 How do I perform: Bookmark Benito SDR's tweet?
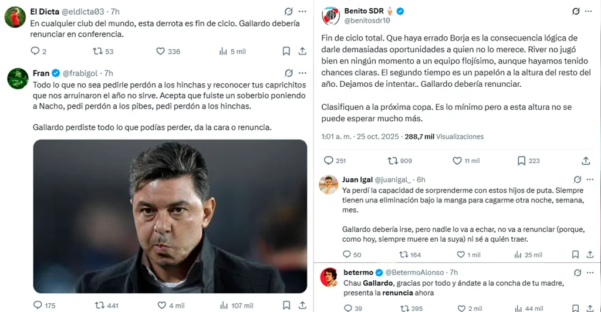coord(521,161)
